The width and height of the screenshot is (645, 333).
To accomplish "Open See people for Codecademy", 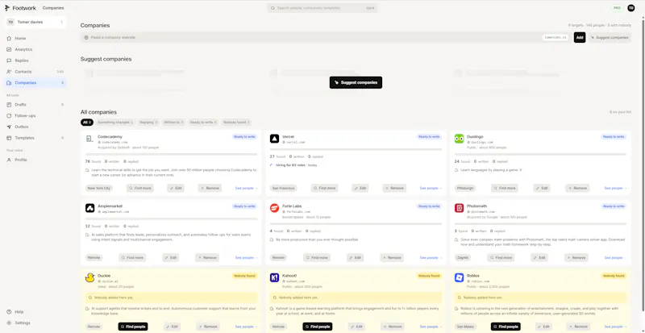I will coord(247,188).
